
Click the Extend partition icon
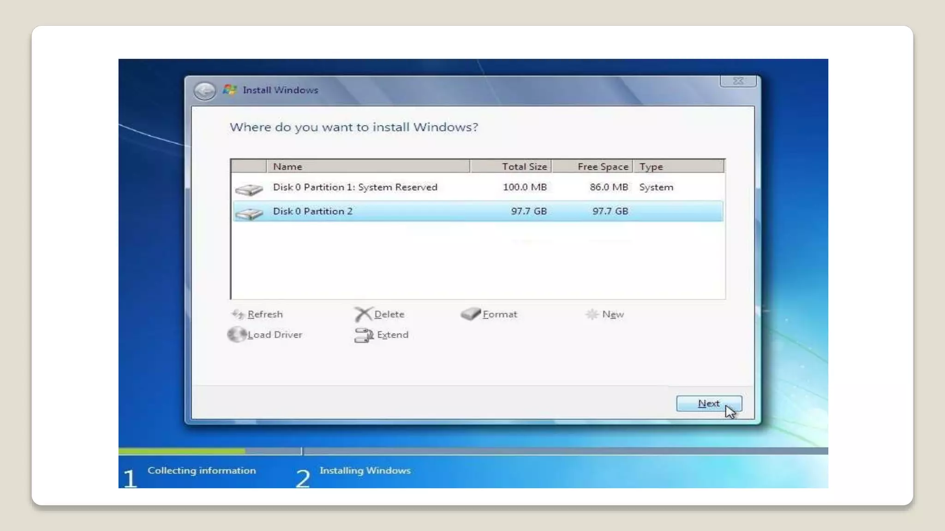point(364,335)
